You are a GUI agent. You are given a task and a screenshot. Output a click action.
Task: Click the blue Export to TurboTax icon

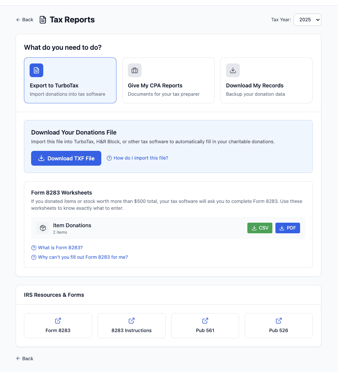point(36,70)
